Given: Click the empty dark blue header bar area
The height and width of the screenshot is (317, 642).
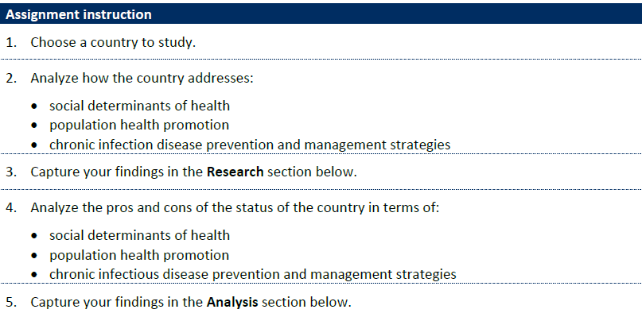Looking at the screenshot, I should point(396,14).
